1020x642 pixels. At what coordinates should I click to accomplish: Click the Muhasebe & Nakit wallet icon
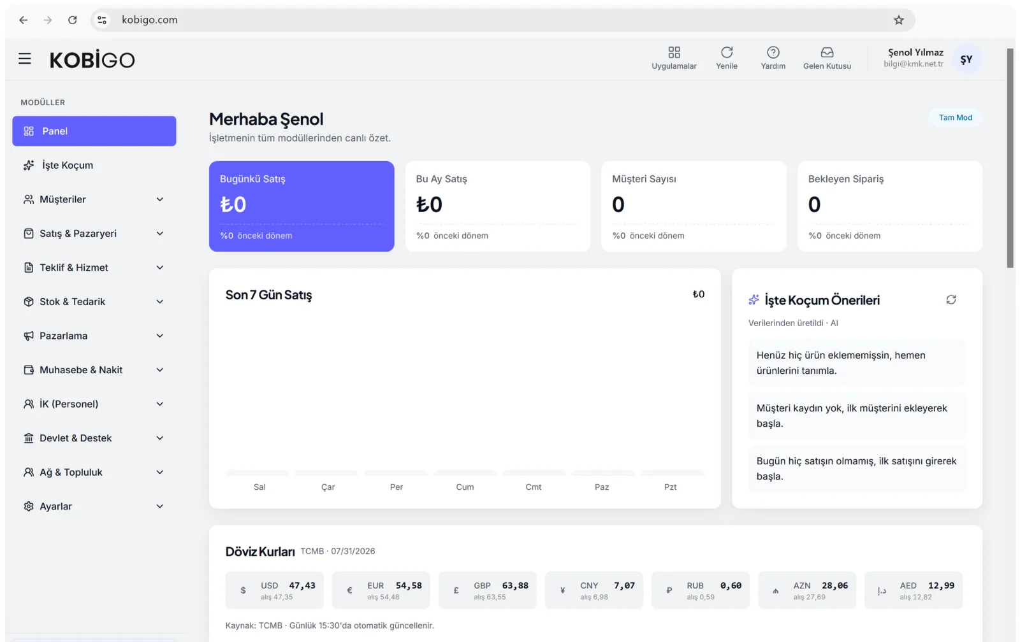coord(29,370)
